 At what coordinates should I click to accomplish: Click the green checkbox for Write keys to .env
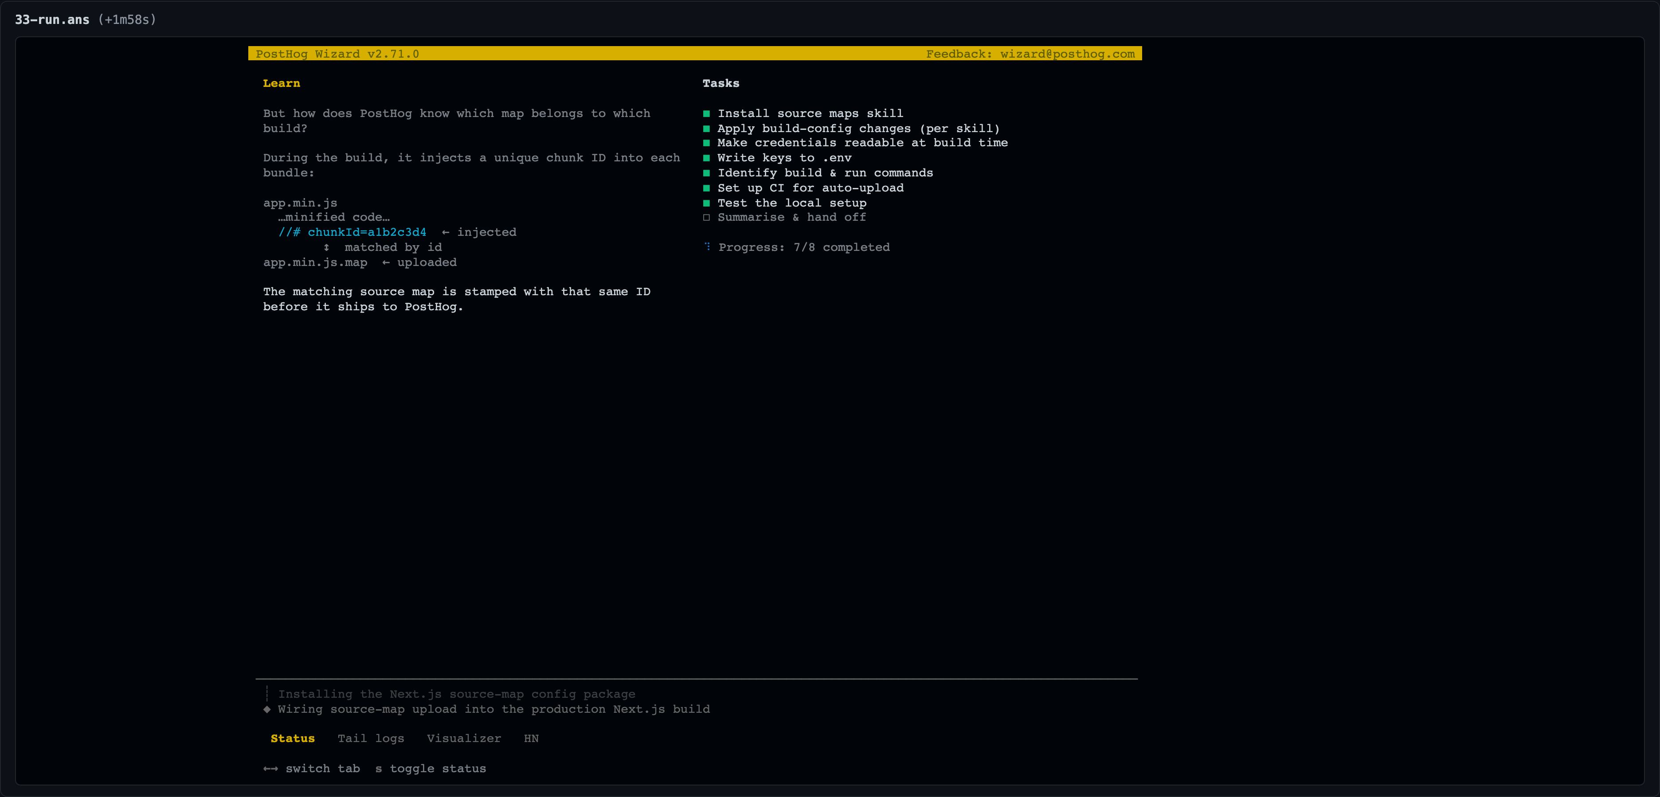point(706,158)
